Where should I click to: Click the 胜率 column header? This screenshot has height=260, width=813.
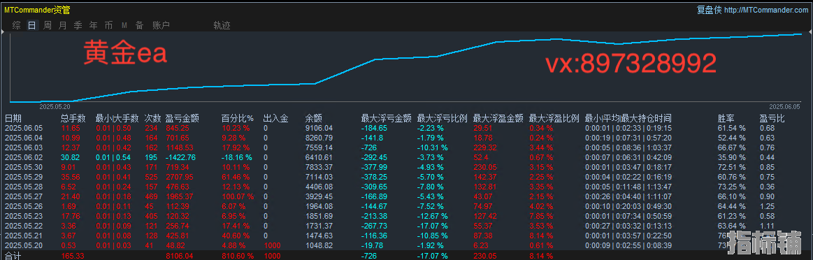click(x=726, y=119)
